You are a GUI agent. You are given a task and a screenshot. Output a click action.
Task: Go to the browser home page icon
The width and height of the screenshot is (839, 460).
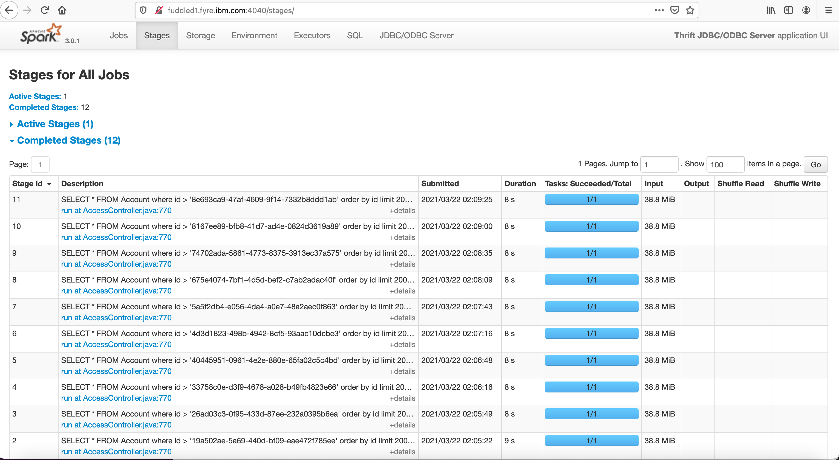pyautogui.click(x=62, y=10)
